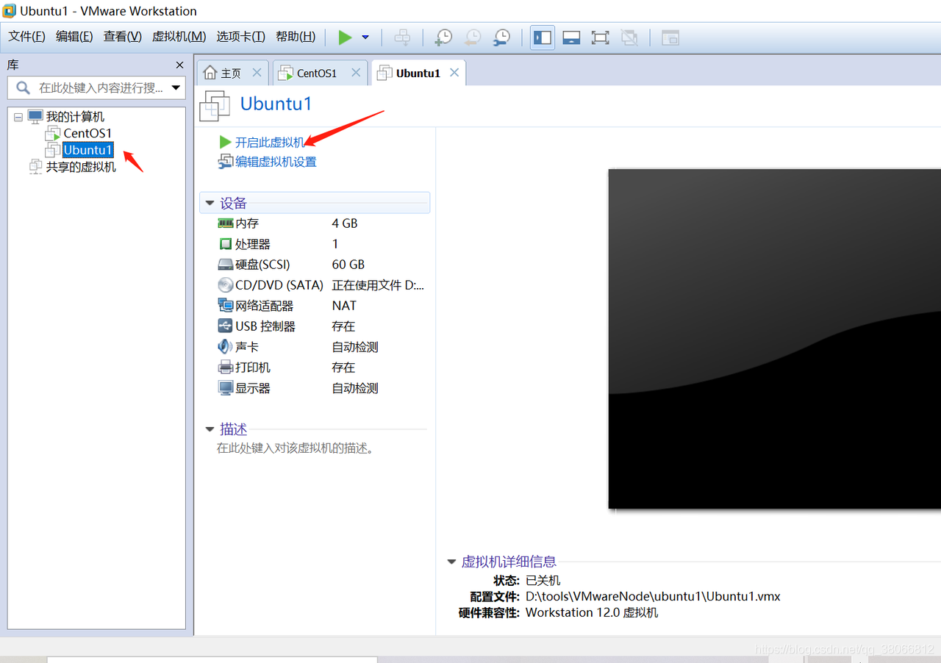The width and height of the screenshot is (941, 663).
Task: Toggle the thumbnail bar view icon
Action: 572,37
